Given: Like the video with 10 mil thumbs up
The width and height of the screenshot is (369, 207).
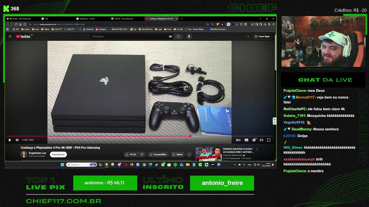Looking at the screenshot, I should pos(131,154).
